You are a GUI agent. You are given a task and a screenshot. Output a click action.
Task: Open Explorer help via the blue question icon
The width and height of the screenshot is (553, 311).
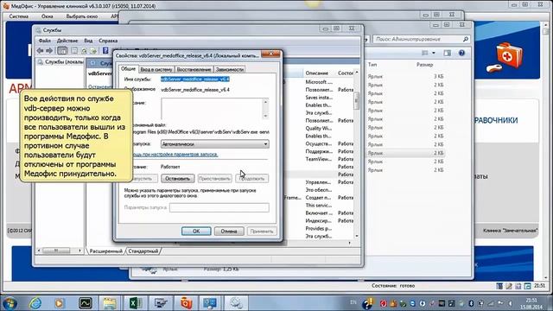[461, 53]
